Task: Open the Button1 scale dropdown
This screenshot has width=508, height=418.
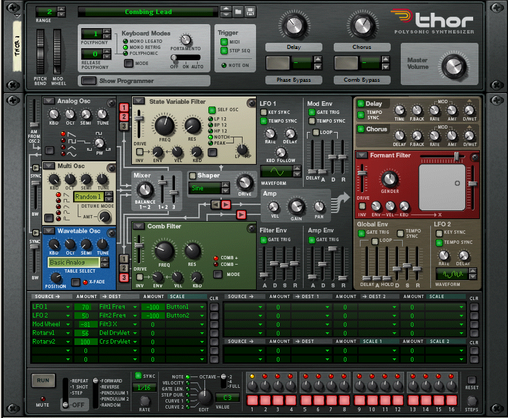Action: pyautogui.click(x=202, y=307)
